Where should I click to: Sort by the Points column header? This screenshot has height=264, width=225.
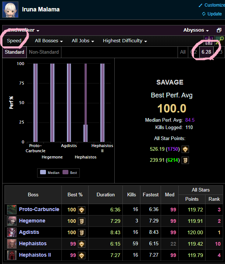(192, 199)
